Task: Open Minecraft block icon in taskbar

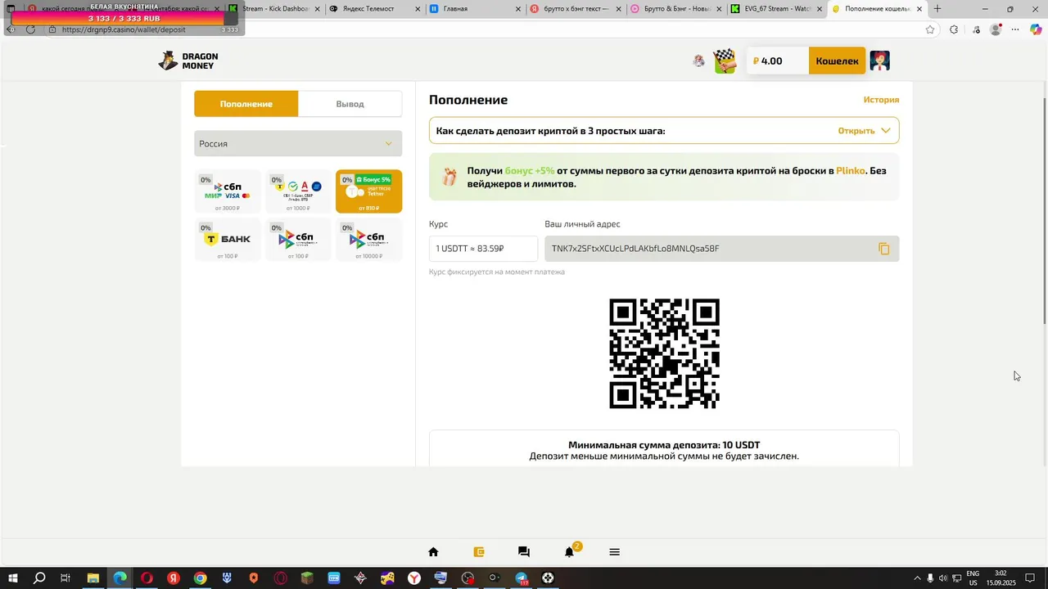Action: point(307,578)
